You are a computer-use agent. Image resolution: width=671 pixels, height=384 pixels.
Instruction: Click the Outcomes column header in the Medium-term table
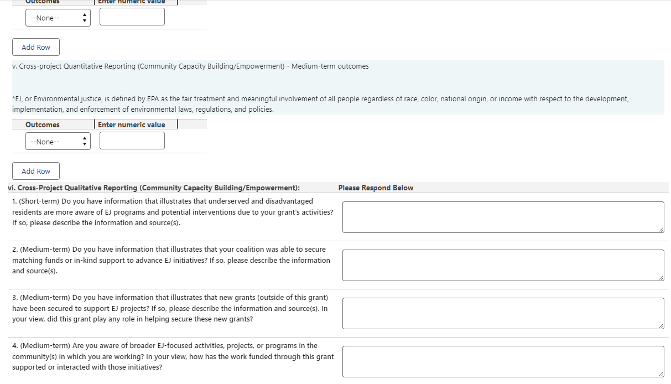(43, 124)
